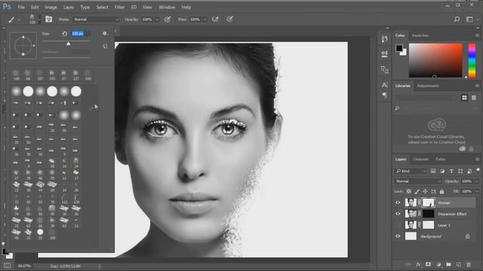Hide the Woman layer eye icon

click(398, 202)
